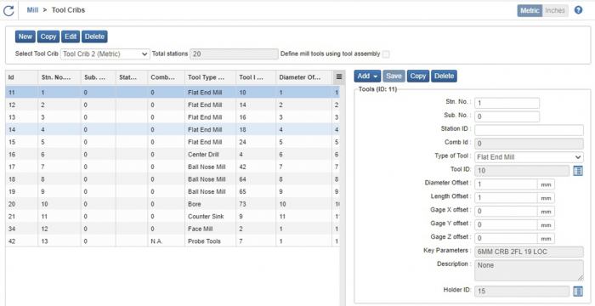Click the Diameter Offset input field
This screenshot has height=306, width=595.
[x=506, y=184]
